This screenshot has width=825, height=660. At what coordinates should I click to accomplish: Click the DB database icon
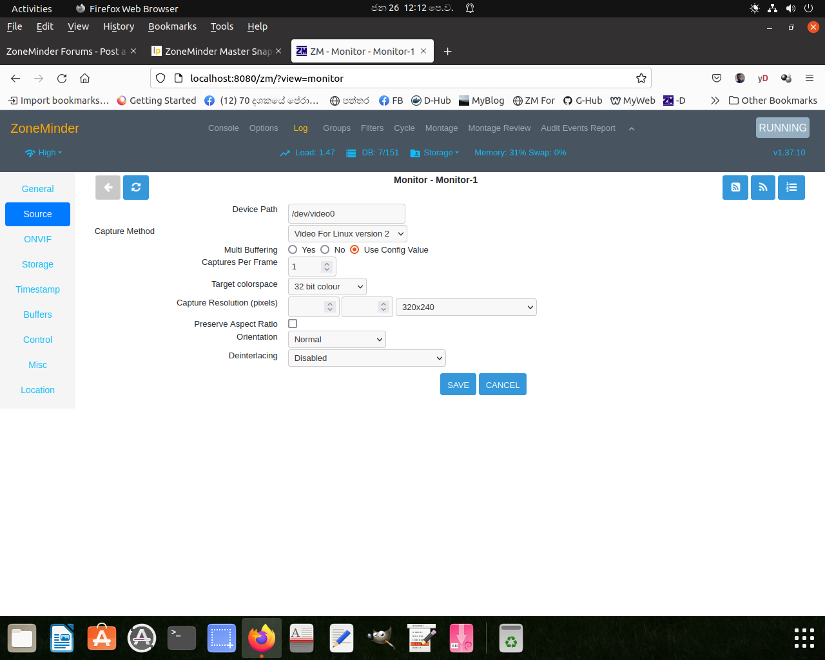pyautogui.click(x=351, y=153)
